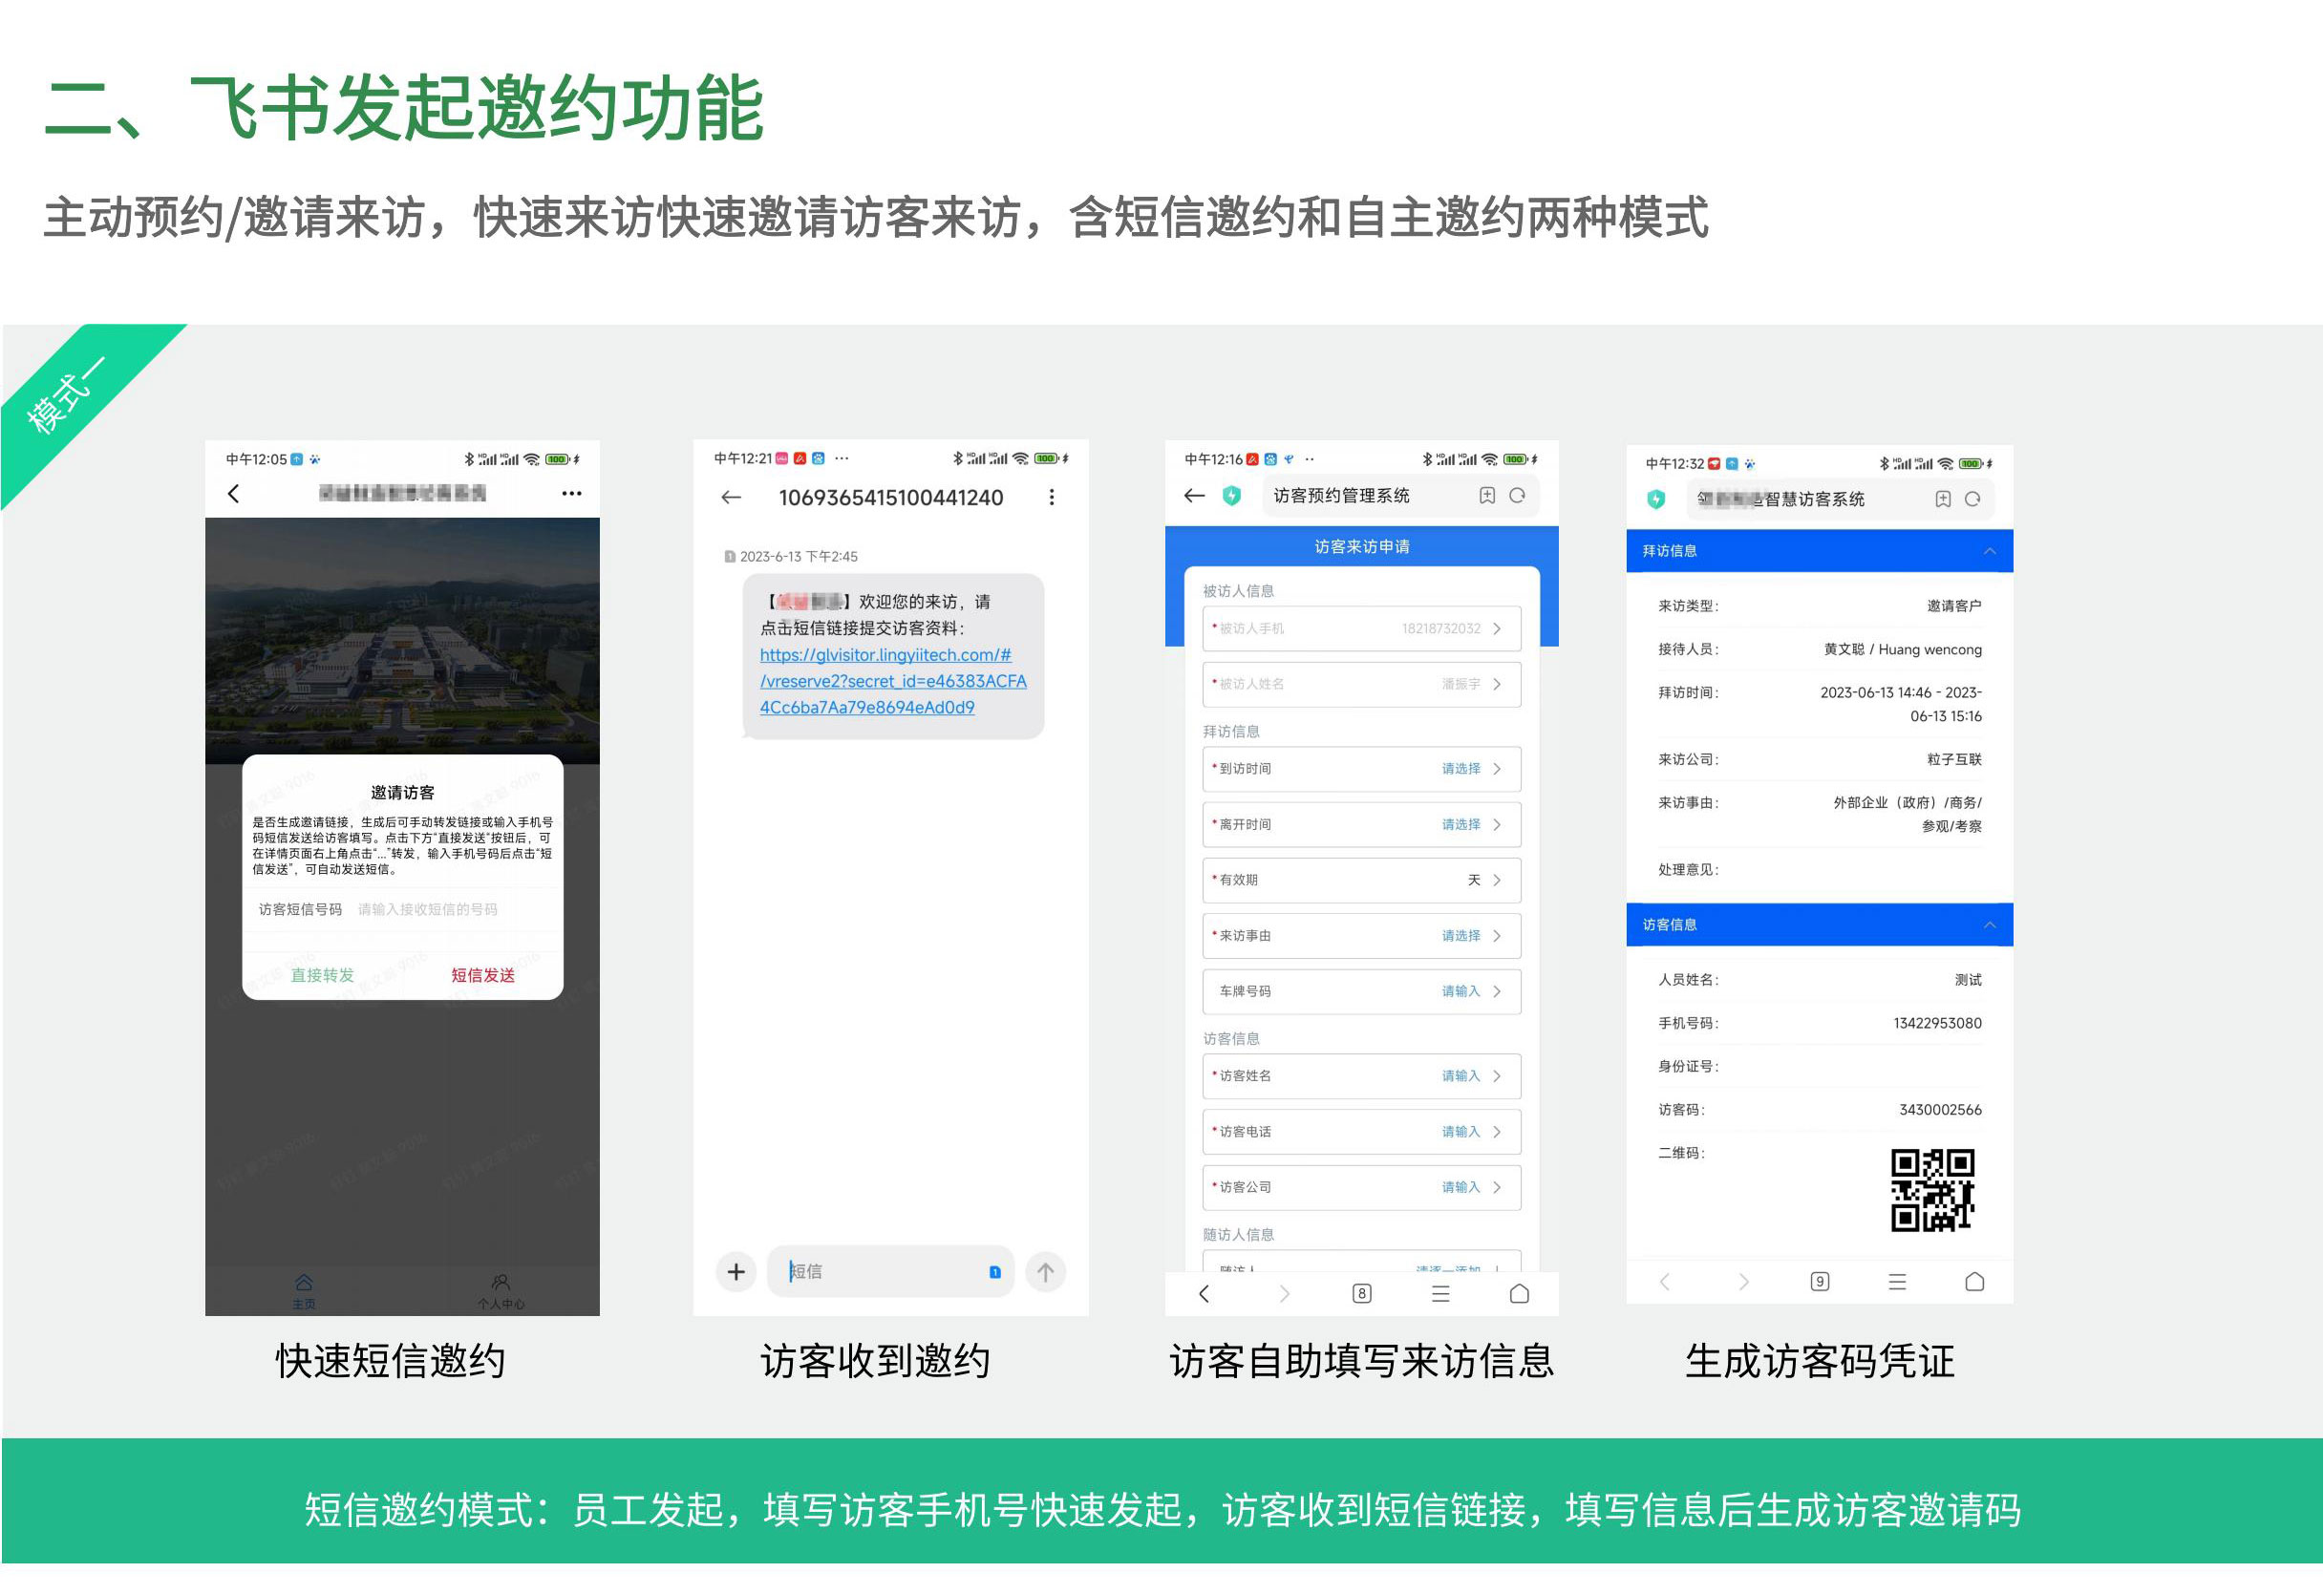Tap back arrow in 访客预约管理系统 browser bar

(x=1194, y=495)
